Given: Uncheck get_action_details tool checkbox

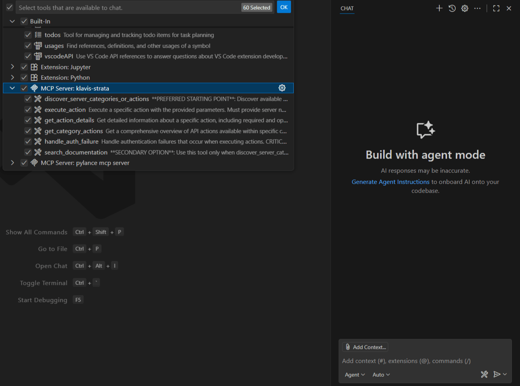Looking at the screenshot, I should coord(28,120).
